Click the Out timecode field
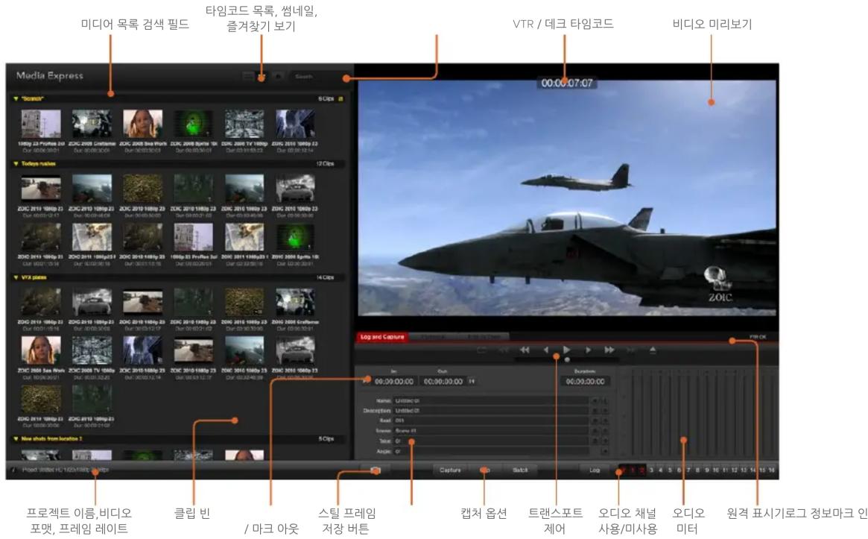The image size is (868, 539). [443, 381]
